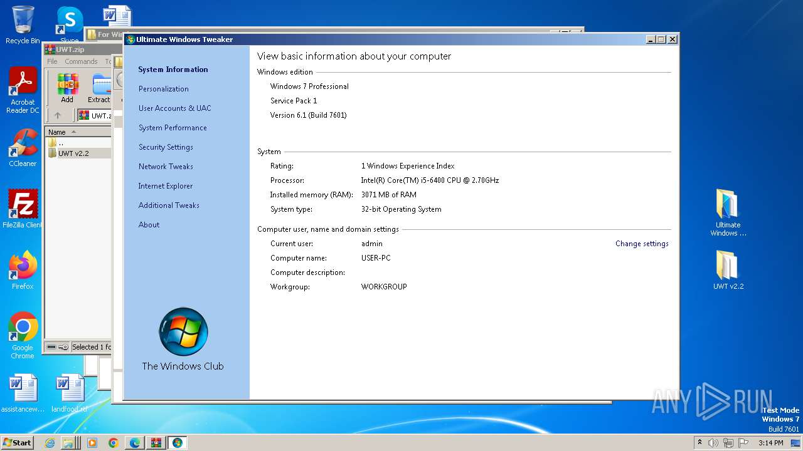Open Acrobat Reader DC desktop shortcut
This screenshot has width=803, height=451.
pyautogui.click(x=23, y=91)
